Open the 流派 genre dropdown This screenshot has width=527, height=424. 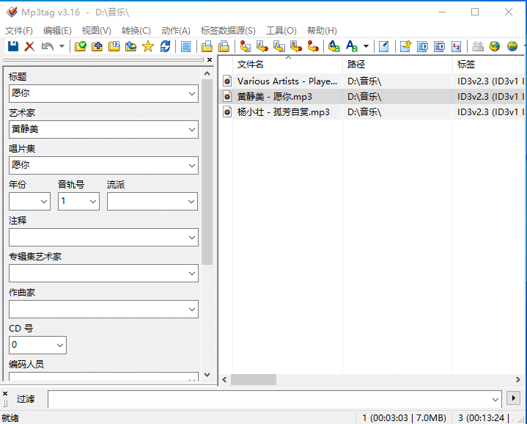click(192, 201)
